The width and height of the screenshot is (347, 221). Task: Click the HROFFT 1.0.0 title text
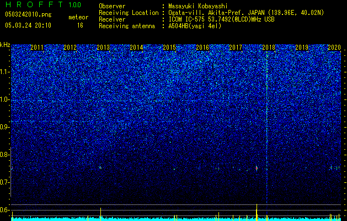(x=44, y=4)
